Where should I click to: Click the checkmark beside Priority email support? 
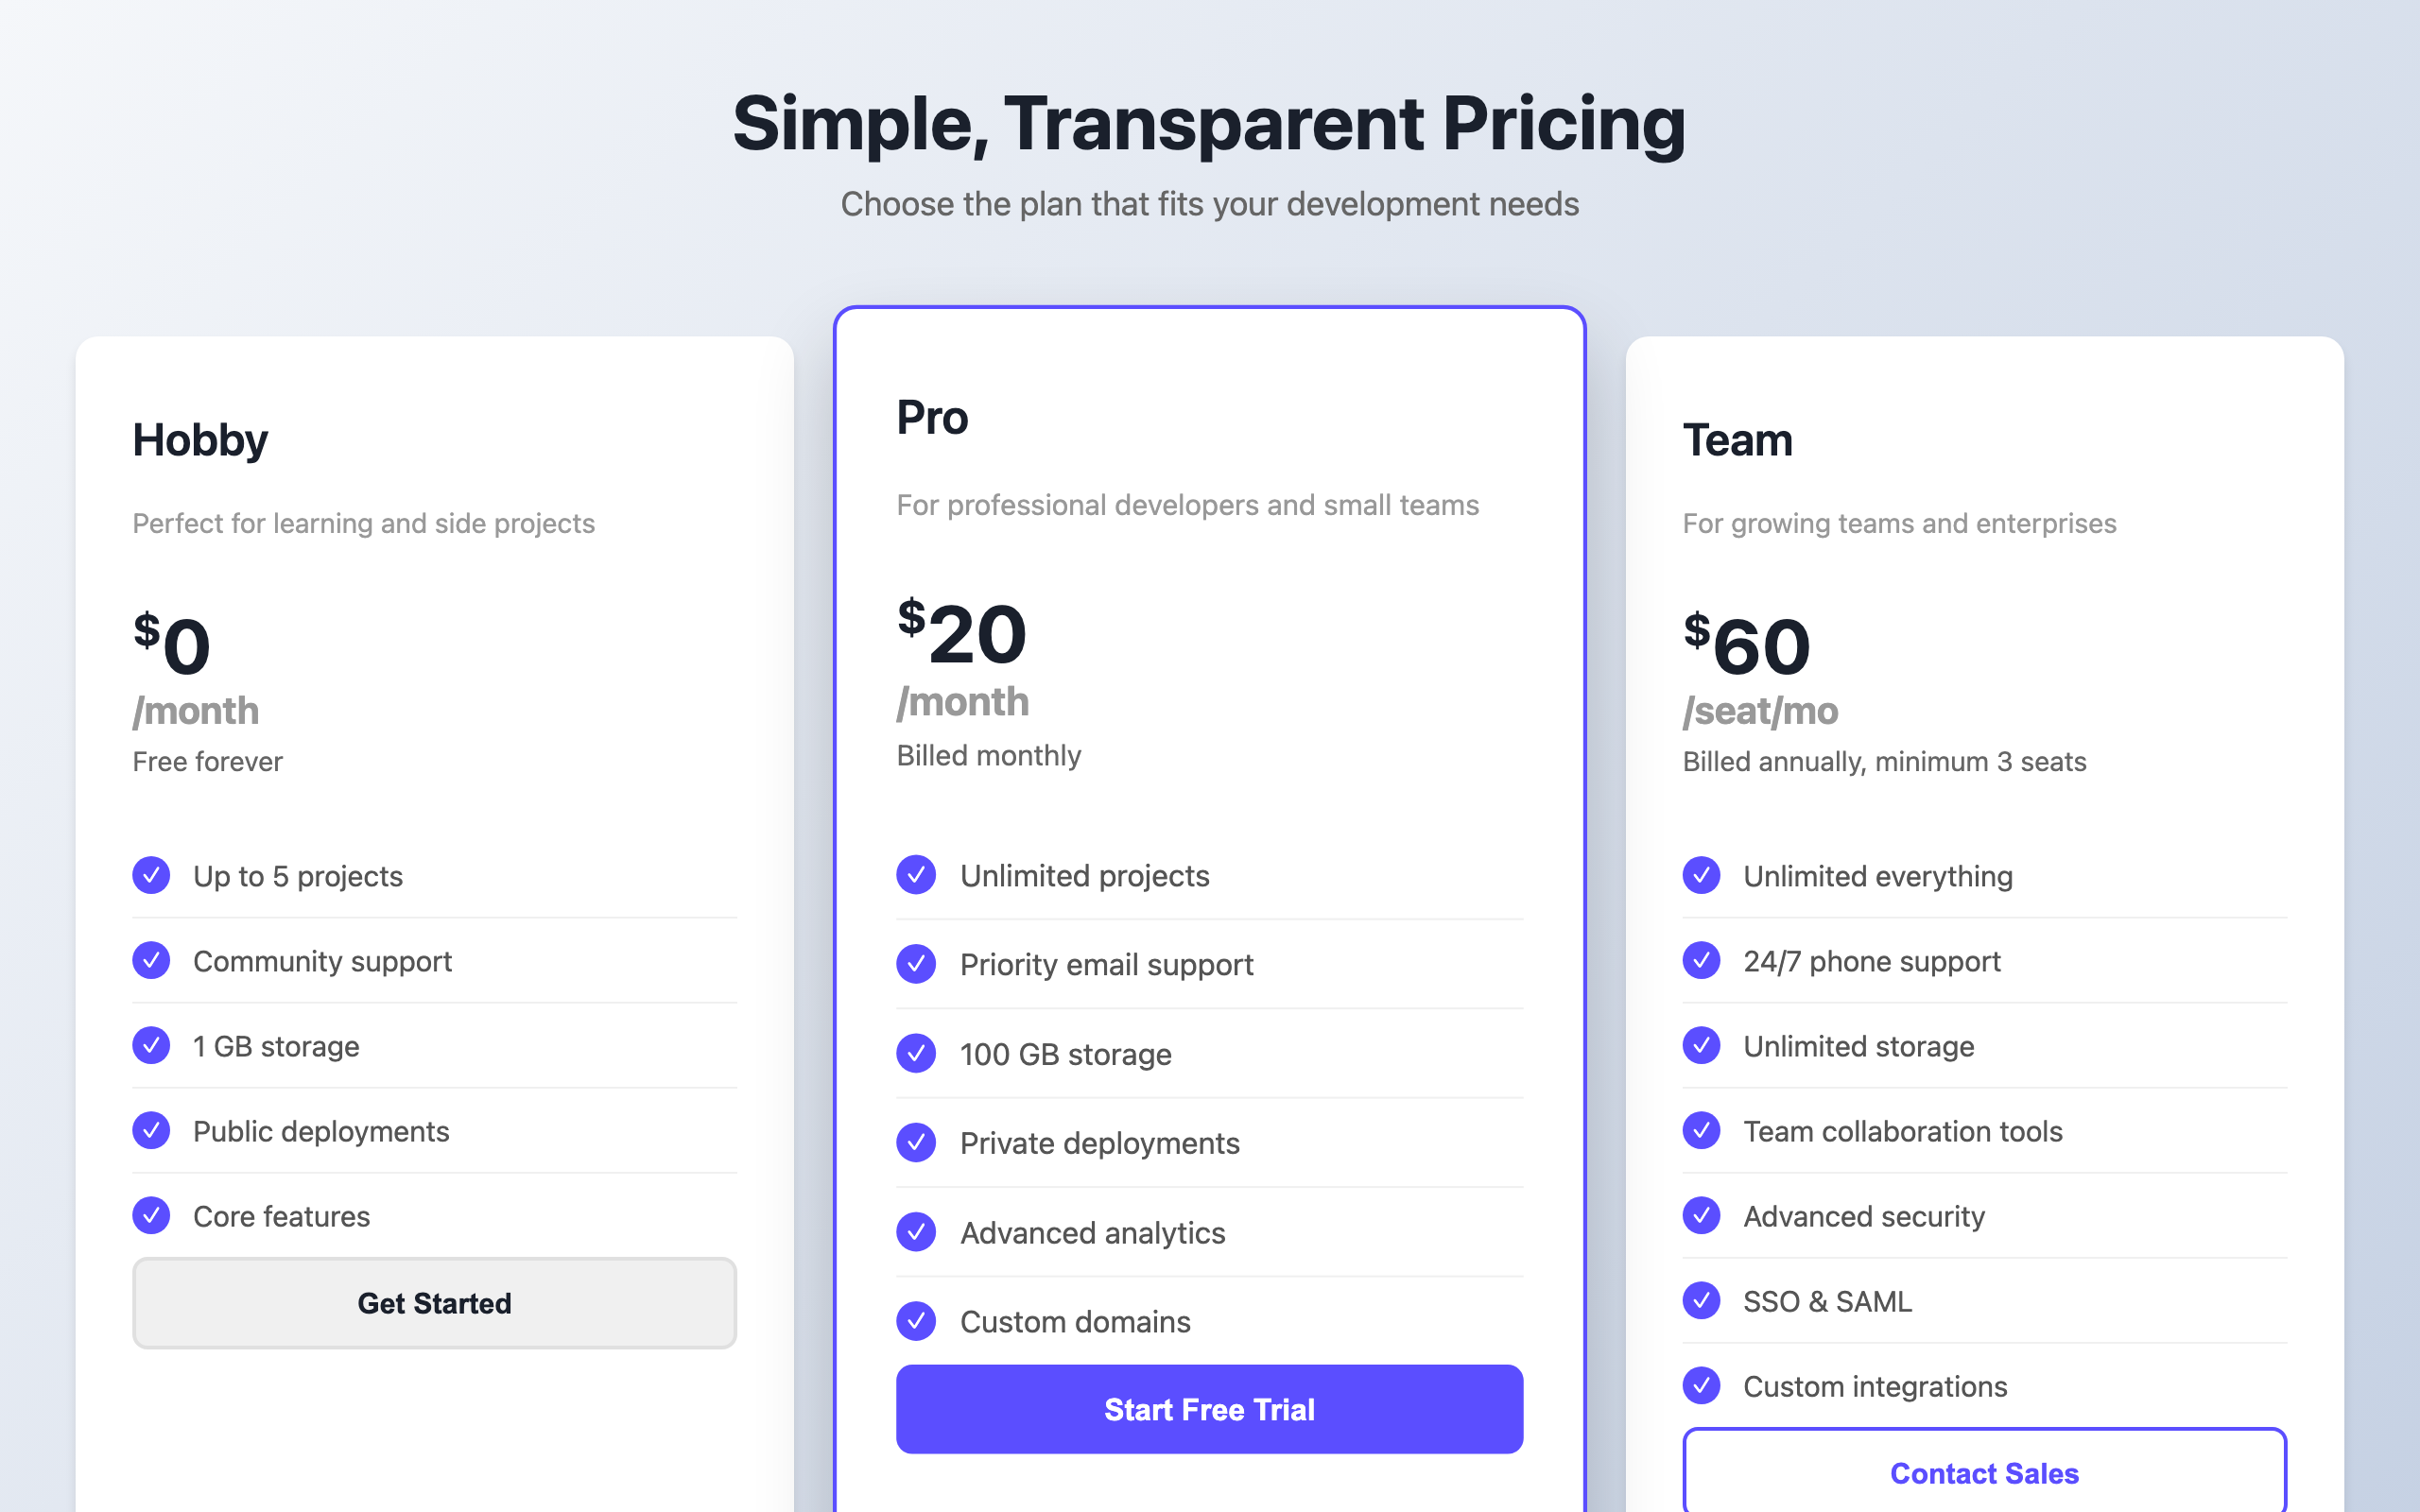click(x=916, y=964)
